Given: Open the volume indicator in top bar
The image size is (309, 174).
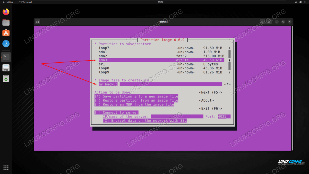Looking at the screenshot, I should pos(301,2).
